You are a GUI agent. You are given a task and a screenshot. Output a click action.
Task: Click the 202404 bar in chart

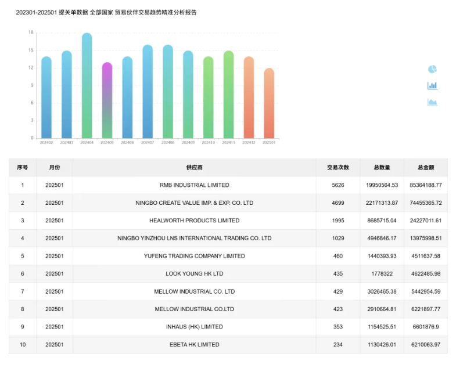click(x=87, y=87)
